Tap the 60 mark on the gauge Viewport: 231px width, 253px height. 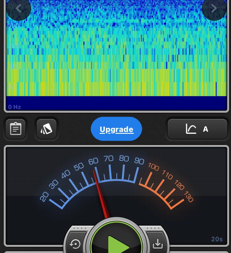pos(93,161)
